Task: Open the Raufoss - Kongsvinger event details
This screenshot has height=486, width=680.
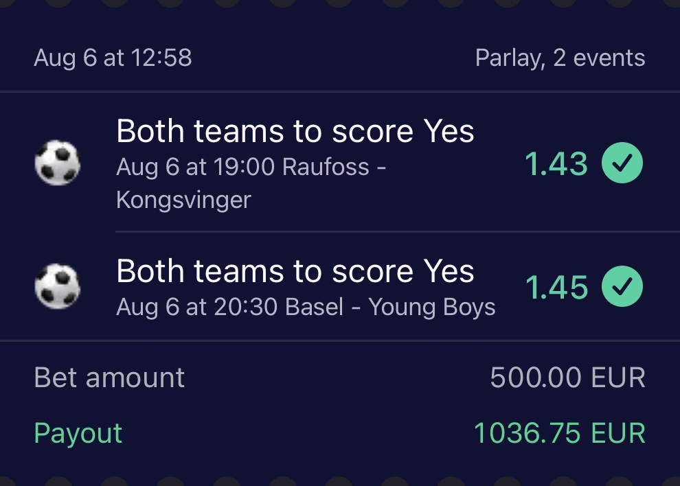Action: (251, 183)
